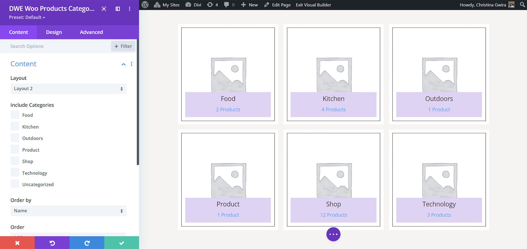This screenshot has height=249, width=527.
Task: Click the green save checkmark button
Action: point(122,243)
